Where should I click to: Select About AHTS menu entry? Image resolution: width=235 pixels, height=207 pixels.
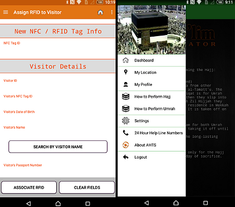pyautogui.click(x=151, y=145)
